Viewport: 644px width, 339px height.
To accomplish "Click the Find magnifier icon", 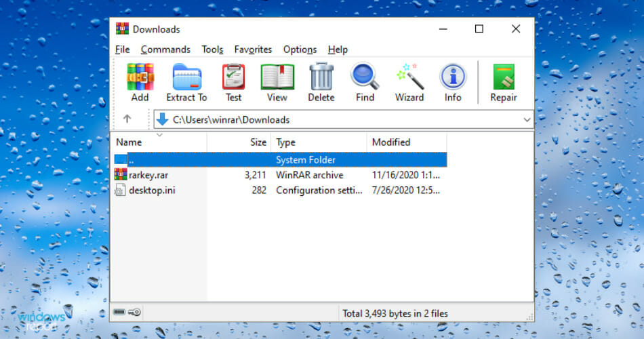I will pyautogui.click(x=365, y=77).
